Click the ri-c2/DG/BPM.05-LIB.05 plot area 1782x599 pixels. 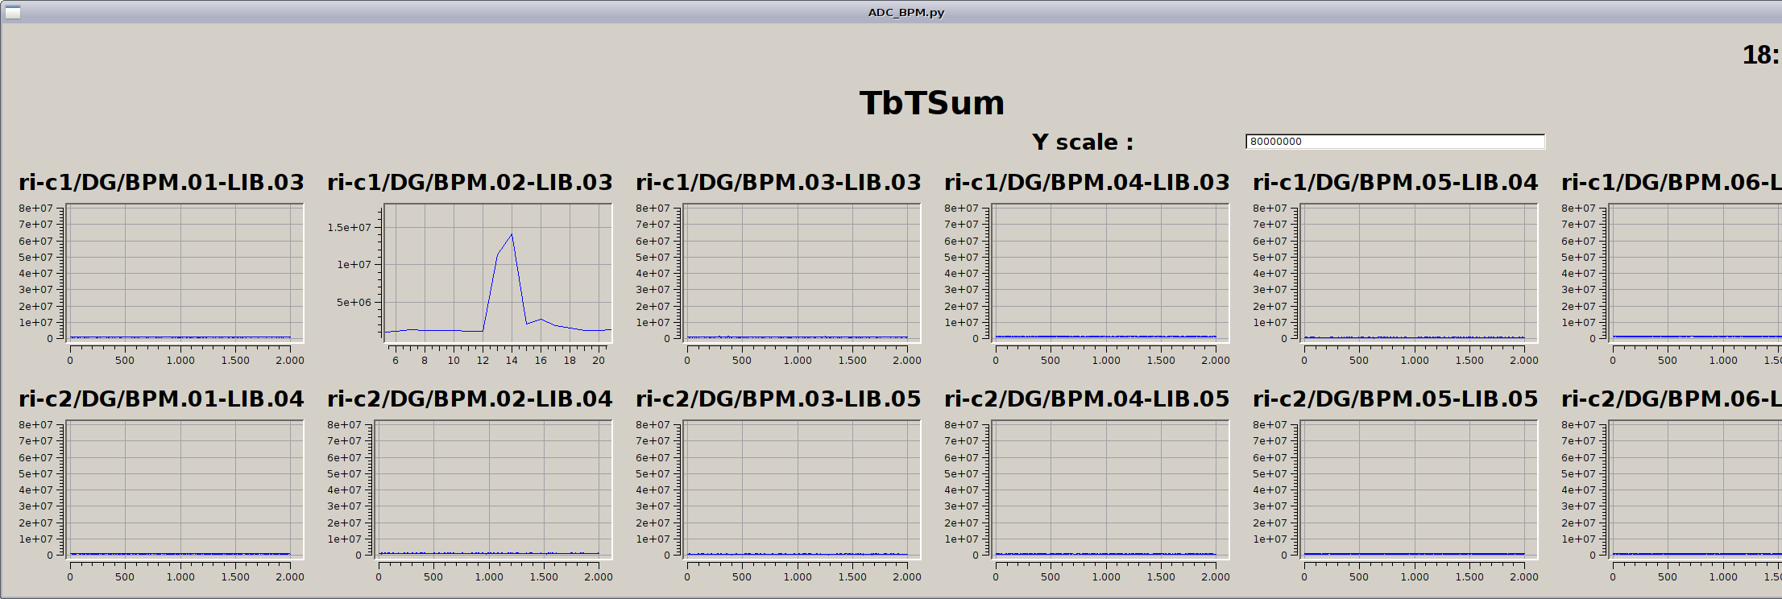(1419, 489)
